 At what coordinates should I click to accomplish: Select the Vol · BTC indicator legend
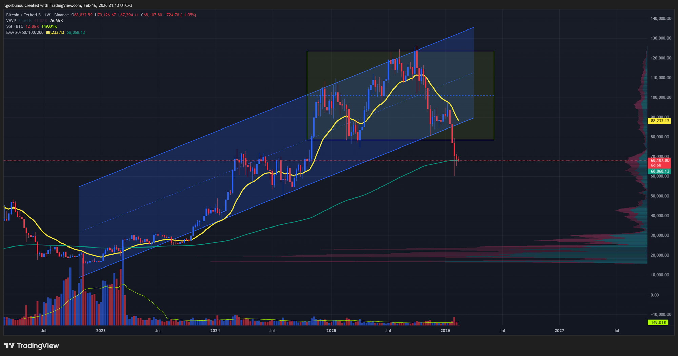tap(15, 26)
